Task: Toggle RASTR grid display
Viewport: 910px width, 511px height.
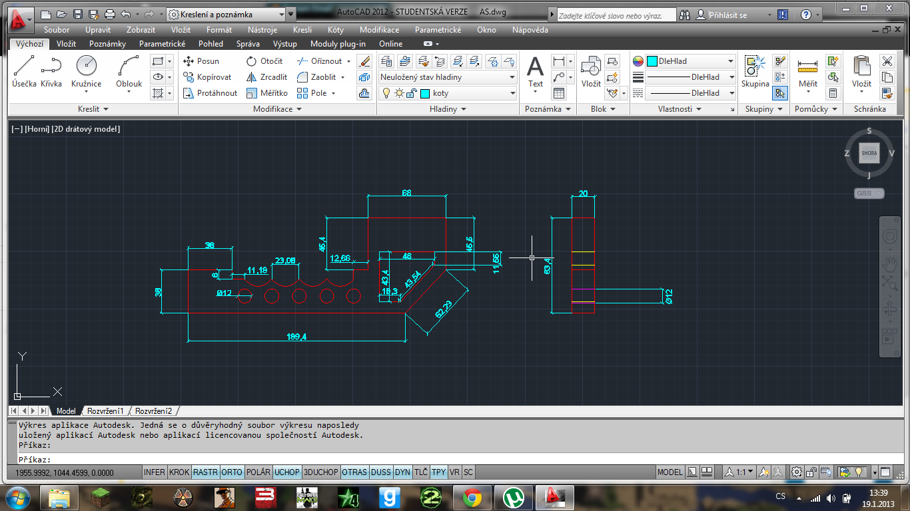Action: 205,472
